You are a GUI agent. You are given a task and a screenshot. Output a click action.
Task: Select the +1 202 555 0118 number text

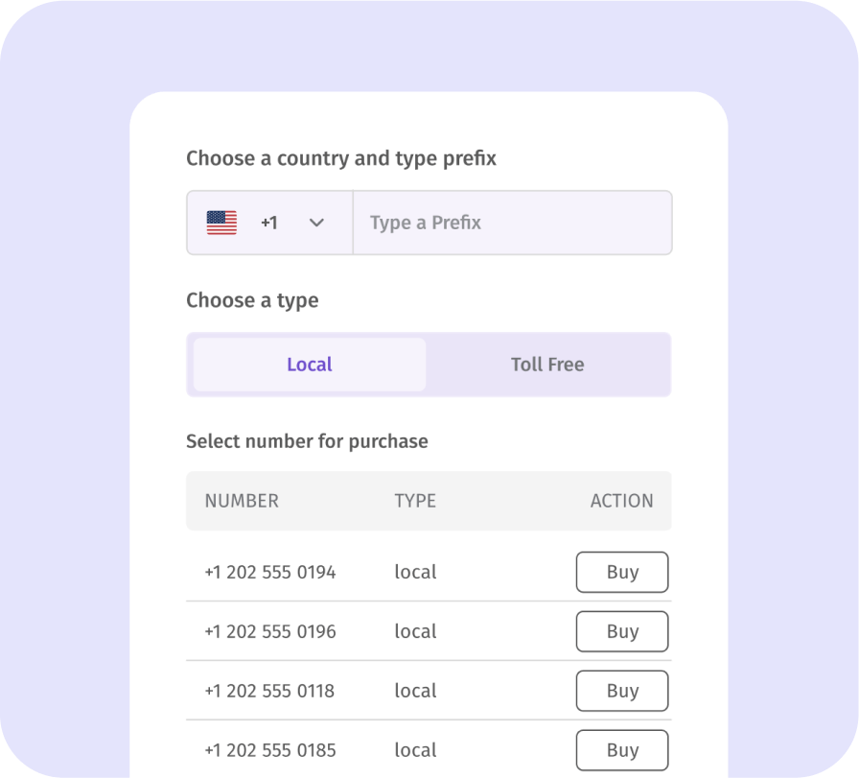269,691
